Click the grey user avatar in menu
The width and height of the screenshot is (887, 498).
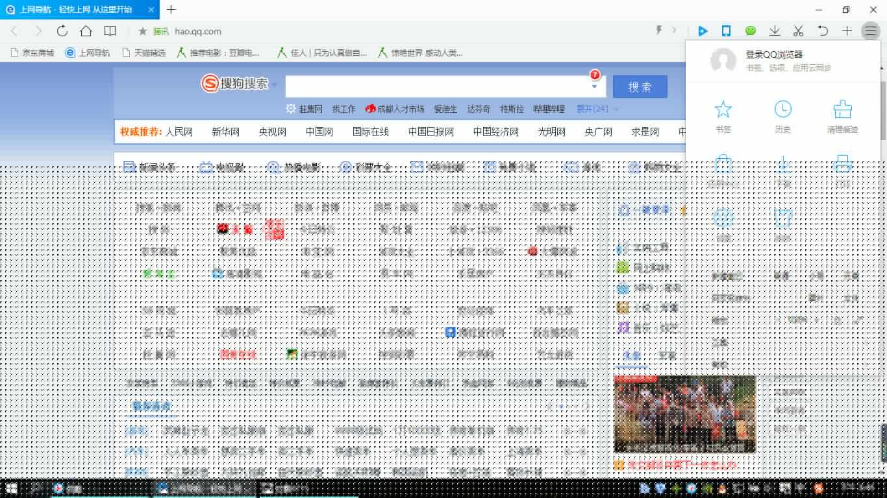point(723,60)
